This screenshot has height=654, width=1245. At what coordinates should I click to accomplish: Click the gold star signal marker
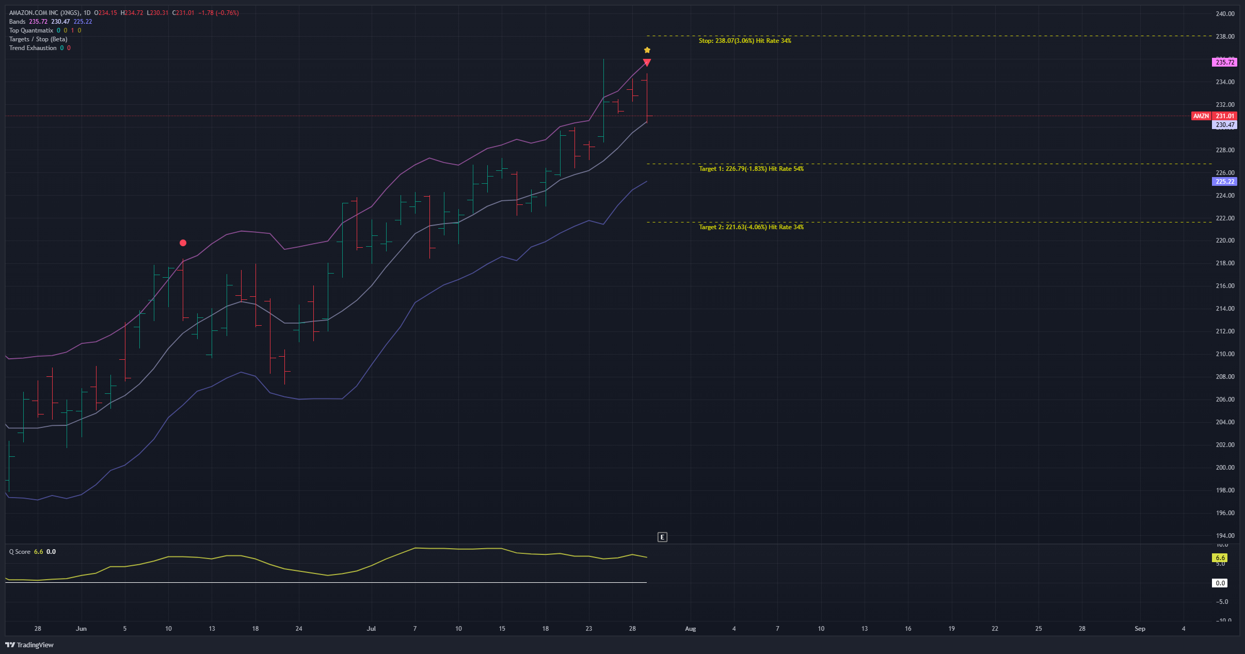[647, 50]
